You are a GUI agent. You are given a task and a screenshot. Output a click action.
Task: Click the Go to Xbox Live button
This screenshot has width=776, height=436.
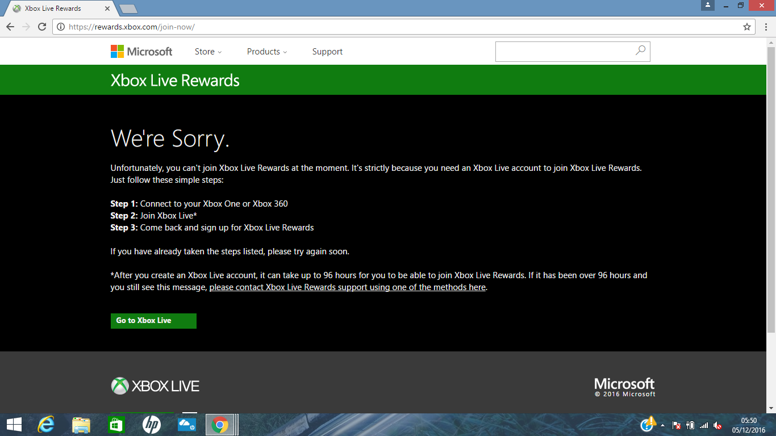click(153, 321)
